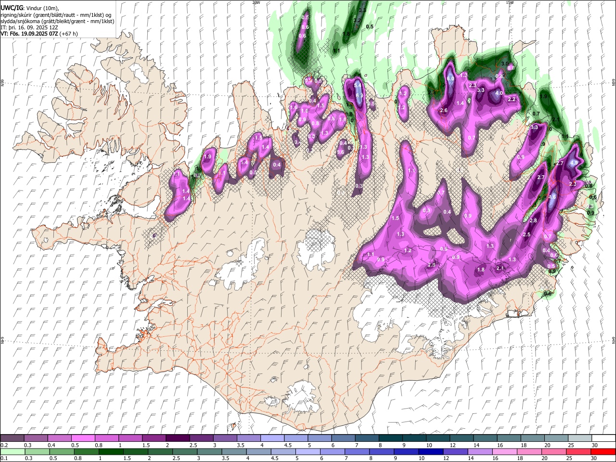Click the 'UWC/IG: Vindur (10m)' title text

29,8
